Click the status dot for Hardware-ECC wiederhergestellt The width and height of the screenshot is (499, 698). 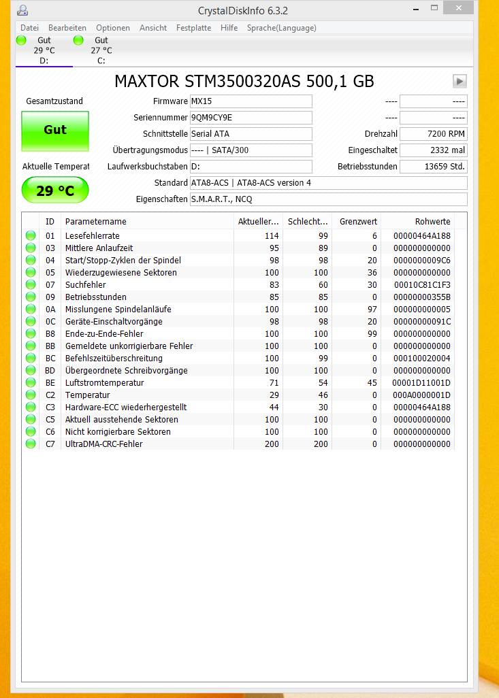[31, 407]
